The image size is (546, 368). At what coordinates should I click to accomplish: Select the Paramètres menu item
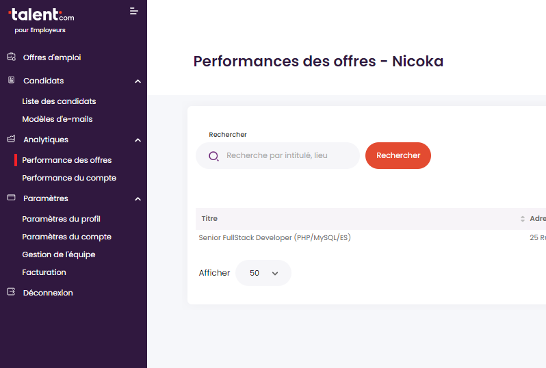click(x=46, y=198)
